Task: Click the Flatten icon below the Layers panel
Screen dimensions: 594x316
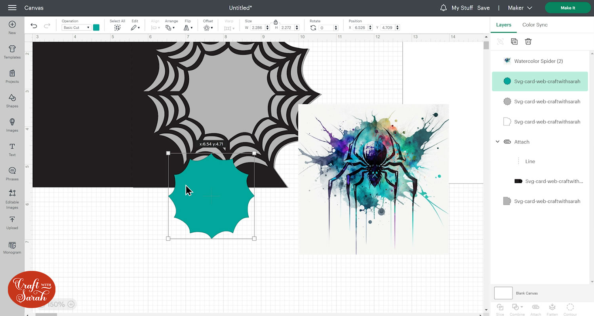Action: (552, 307)
